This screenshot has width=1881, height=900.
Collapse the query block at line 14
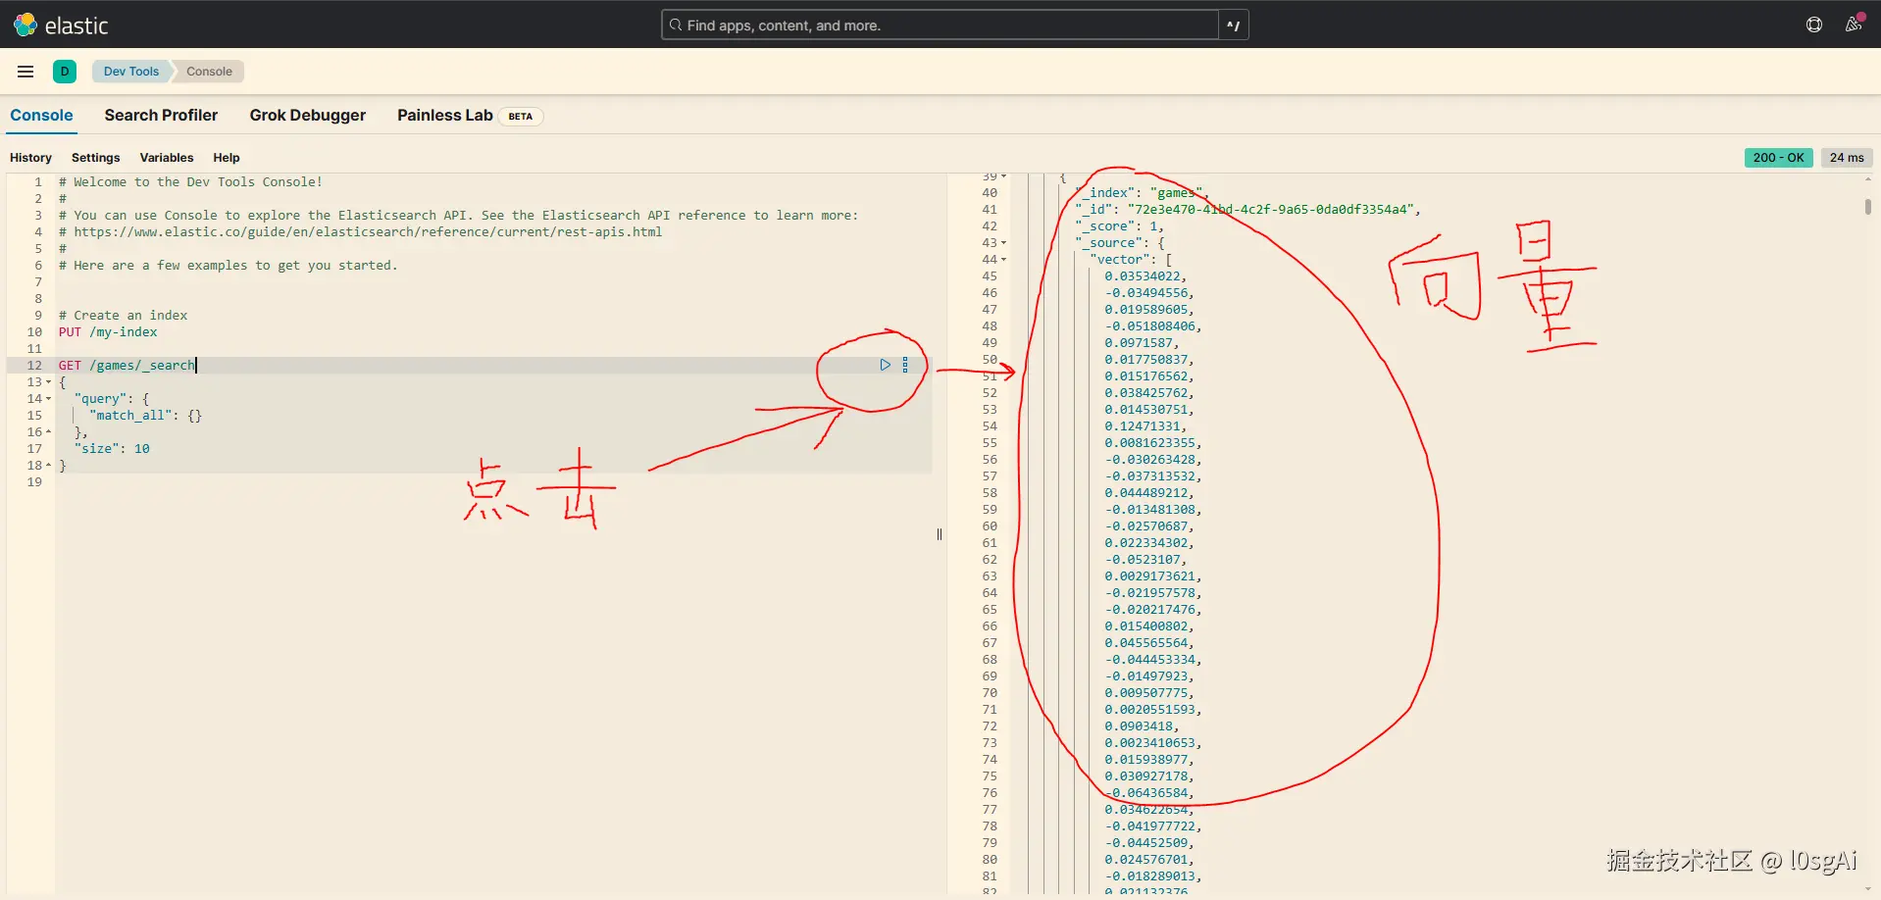[x=49, y=399]
